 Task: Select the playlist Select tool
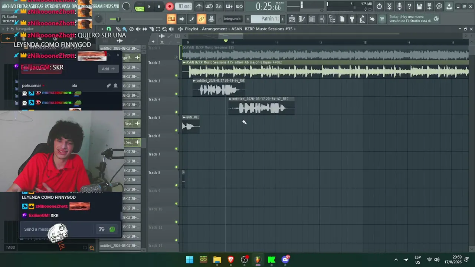(x=158, y=29)
